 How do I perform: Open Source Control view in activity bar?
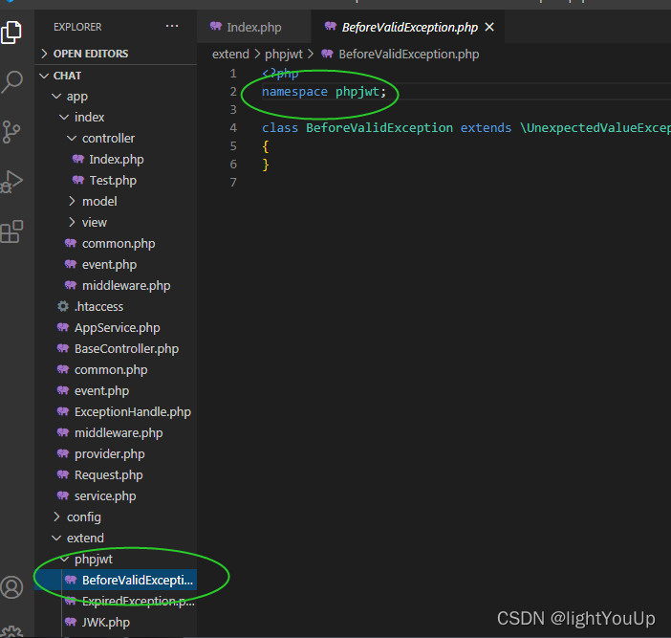click(x=11, y=131)
